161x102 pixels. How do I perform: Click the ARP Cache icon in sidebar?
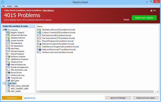(9, 81)
